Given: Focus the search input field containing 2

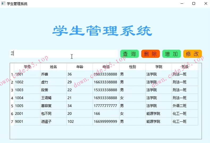Looking at the screenshot, I should click(x=64, y=54).
